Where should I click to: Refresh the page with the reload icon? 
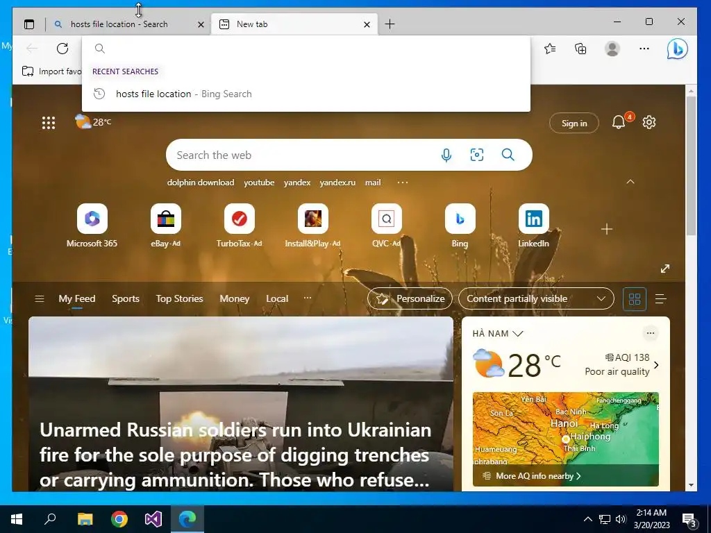(x=62, y=49)
